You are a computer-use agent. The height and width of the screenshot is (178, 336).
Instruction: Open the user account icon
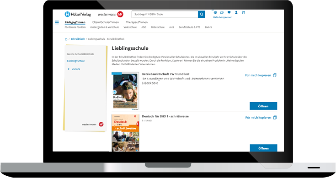coord(236,13)
